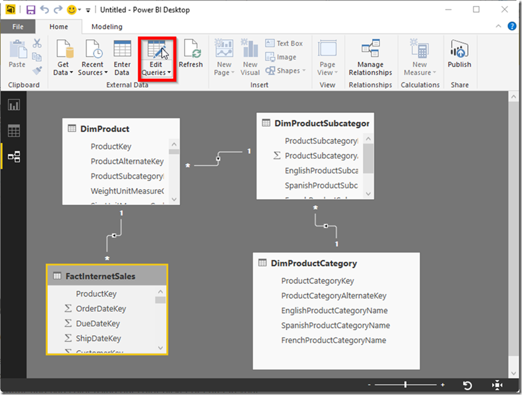The height and width of the screenshot is (395, 522).
Task: Collapse the ribbon with the caret
Action: (x=498, y=26)
